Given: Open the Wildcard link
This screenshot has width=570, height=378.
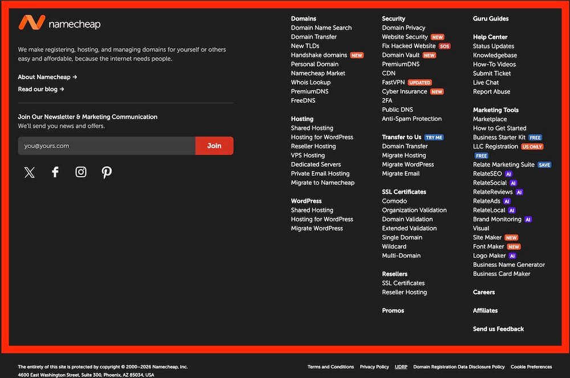Looking at the screenshot, I should (x=394, y=246).
